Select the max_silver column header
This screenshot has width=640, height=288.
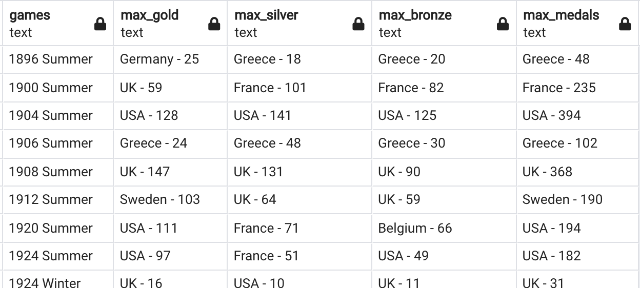[299, 23]
